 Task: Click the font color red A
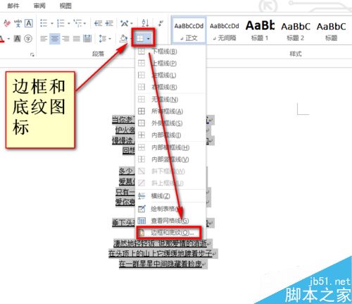coord(2,39)
